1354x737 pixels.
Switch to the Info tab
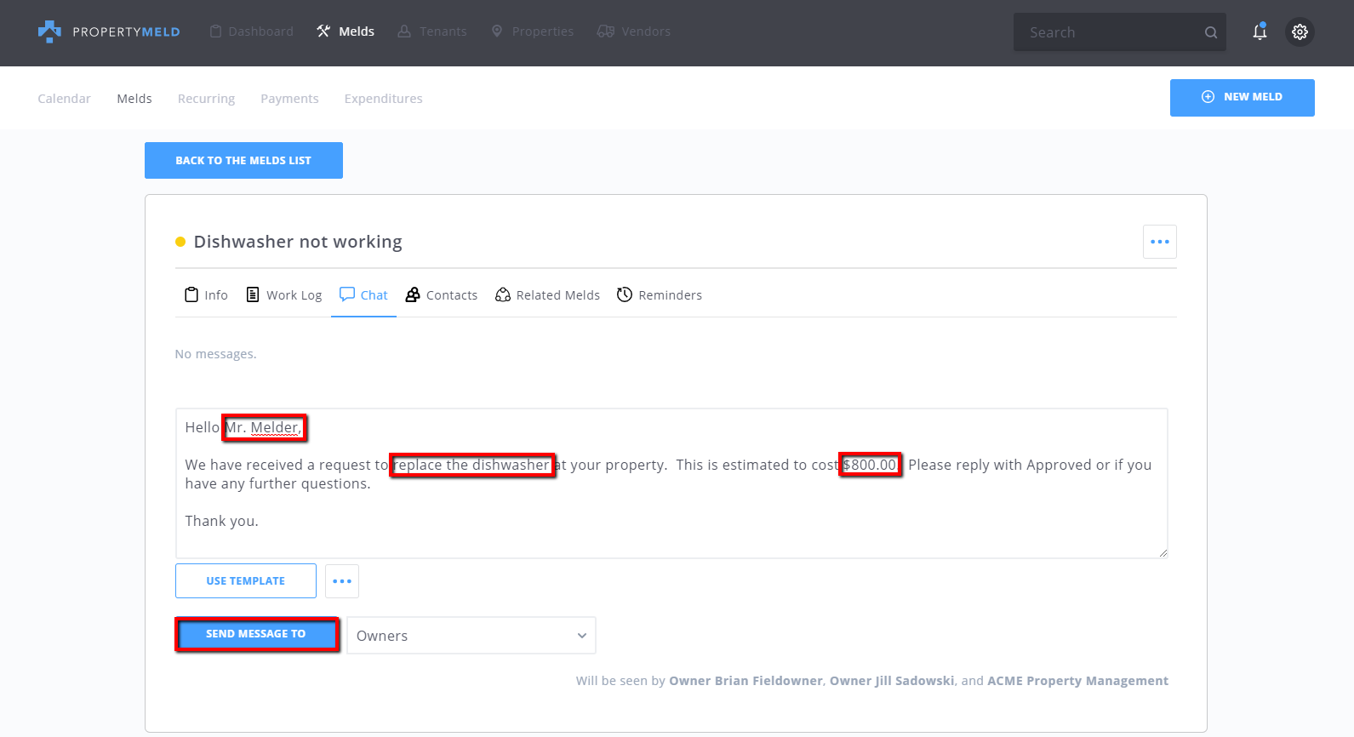[x=206, y=294]
